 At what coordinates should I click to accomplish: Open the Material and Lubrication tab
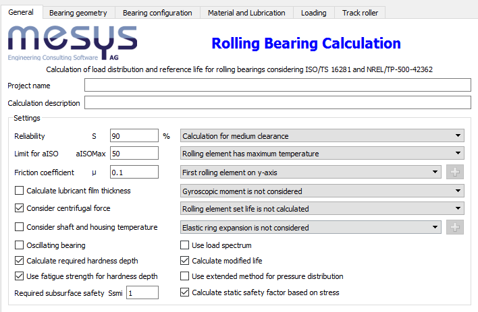(x=246, y=13)
